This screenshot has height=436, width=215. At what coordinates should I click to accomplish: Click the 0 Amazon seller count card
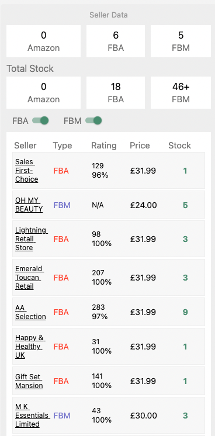tap(43, 41)
